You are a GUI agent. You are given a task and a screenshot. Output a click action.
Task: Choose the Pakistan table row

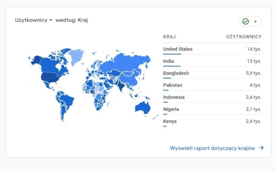(x=212, y=85)
